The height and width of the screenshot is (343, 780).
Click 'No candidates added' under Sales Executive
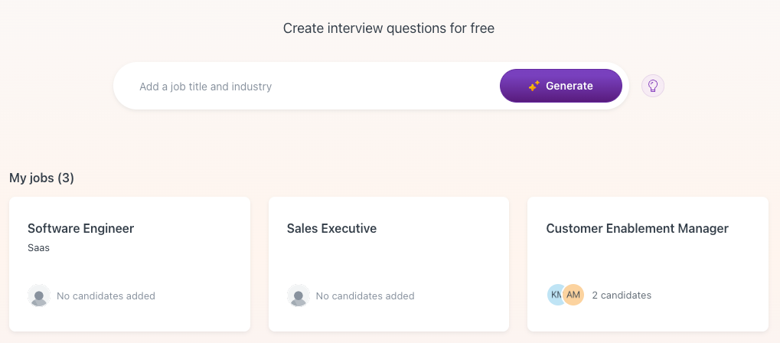tap(365, 296)
